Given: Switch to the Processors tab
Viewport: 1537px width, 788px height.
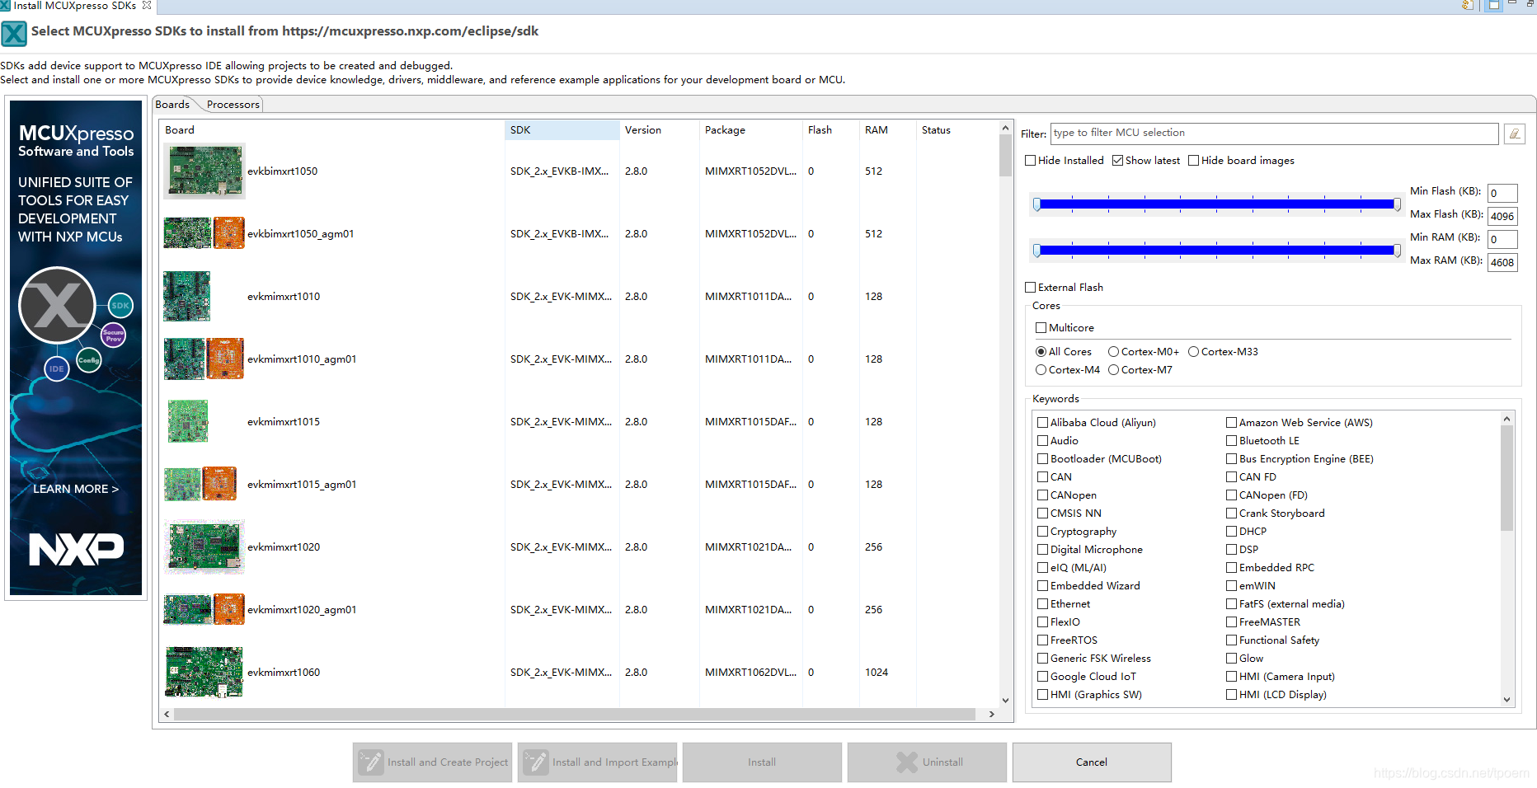Looking at the screenshot, I should click(233, 105).
